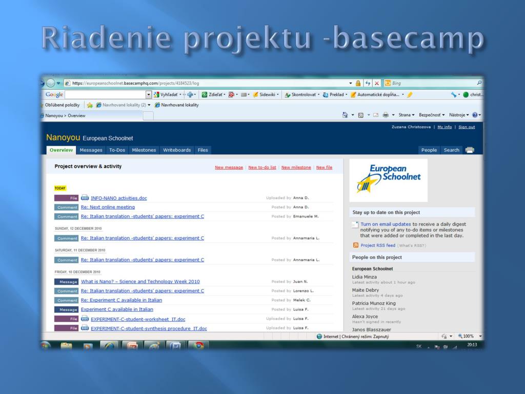Click the Bing search magnifier icon

[x=479, y=83]
